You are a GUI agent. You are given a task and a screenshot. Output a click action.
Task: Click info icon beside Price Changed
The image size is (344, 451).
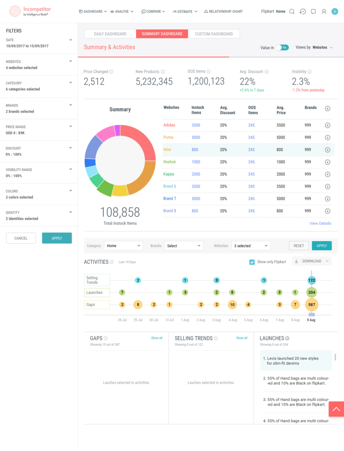click(111, 72)
